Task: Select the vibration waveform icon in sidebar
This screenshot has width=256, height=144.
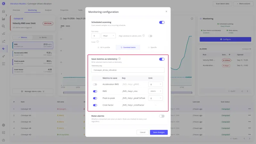Action: coord(4,49)
